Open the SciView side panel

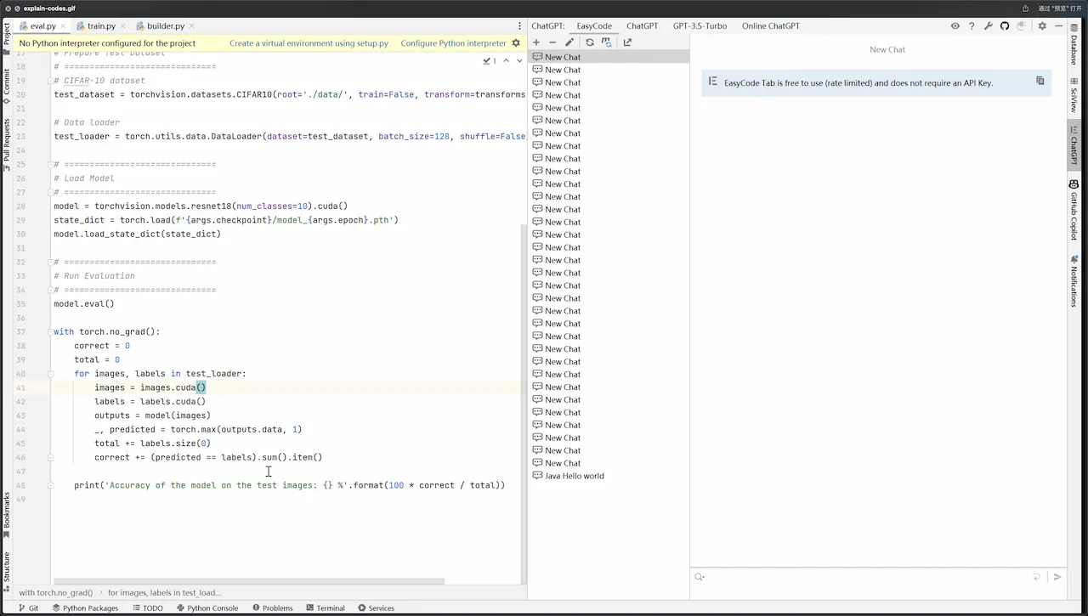pyautogui.click(x=1074, y=96)
